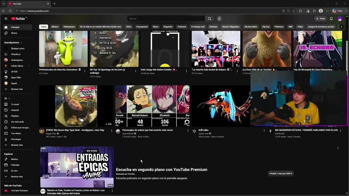Click the Crear button
This screenshot has width=349, height=196.
click(x=320, y=19)
